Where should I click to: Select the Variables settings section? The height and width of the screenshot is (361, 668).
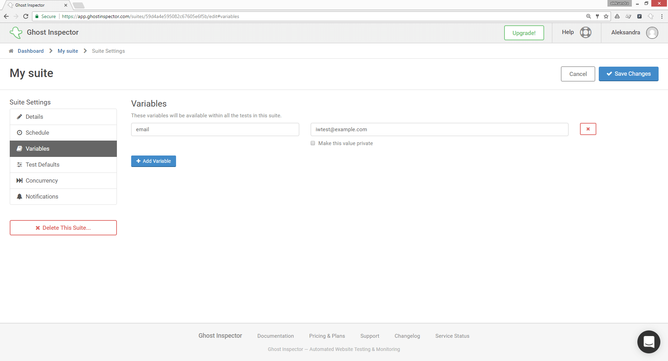coord(63,149)
